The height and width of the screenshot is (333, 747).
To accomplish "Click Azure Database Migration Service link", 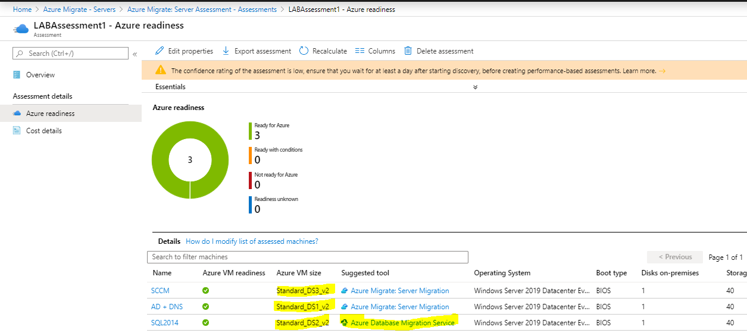I will tap(402, 323).
